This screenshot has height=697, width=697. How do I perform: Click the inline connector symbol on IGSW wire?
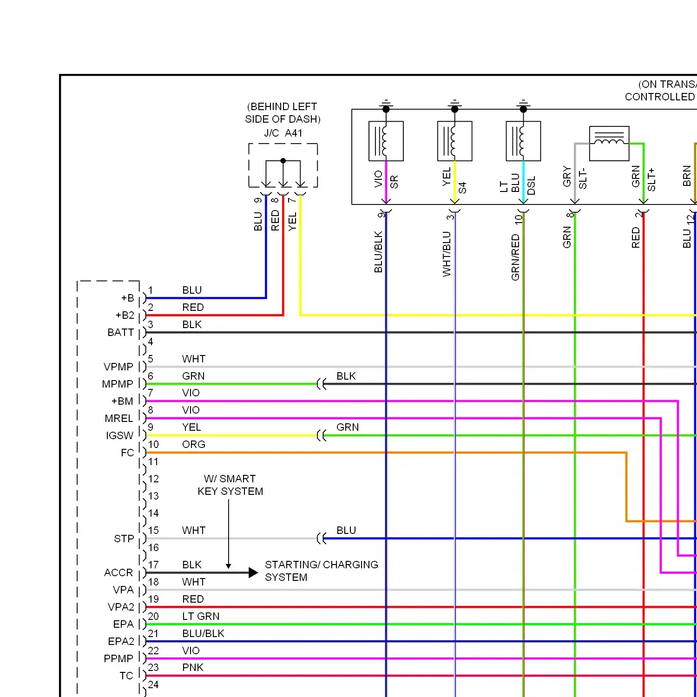tap(322, 435)
